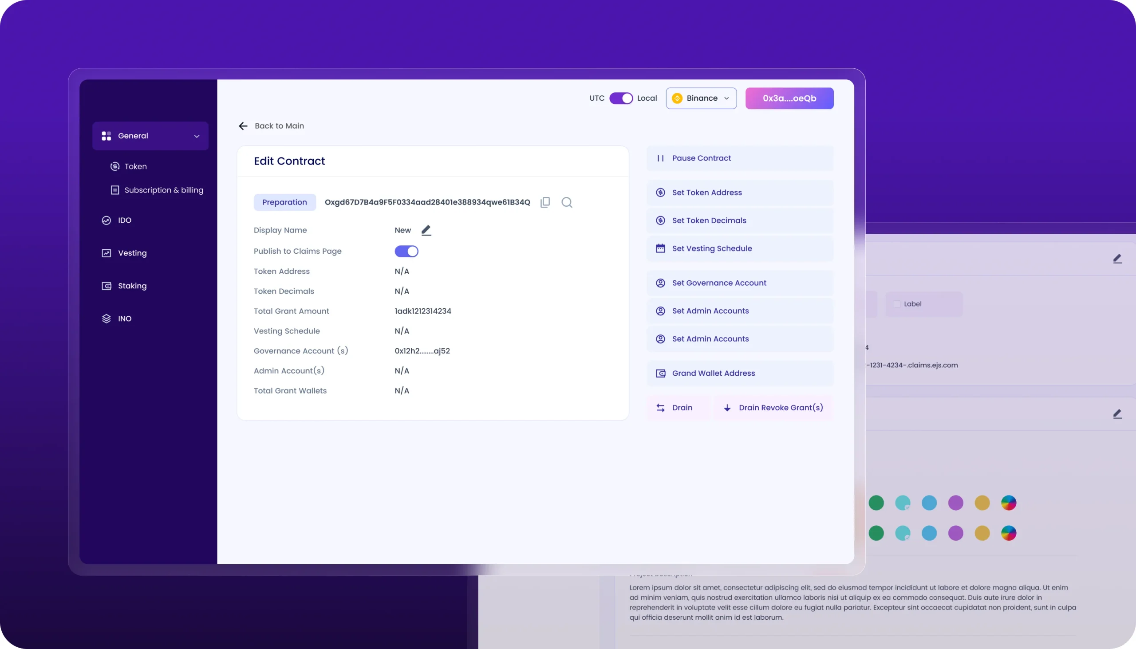Open the Binance network dropdown
This screenshot has width=1136, height=649.
click(x=701, y=98)
